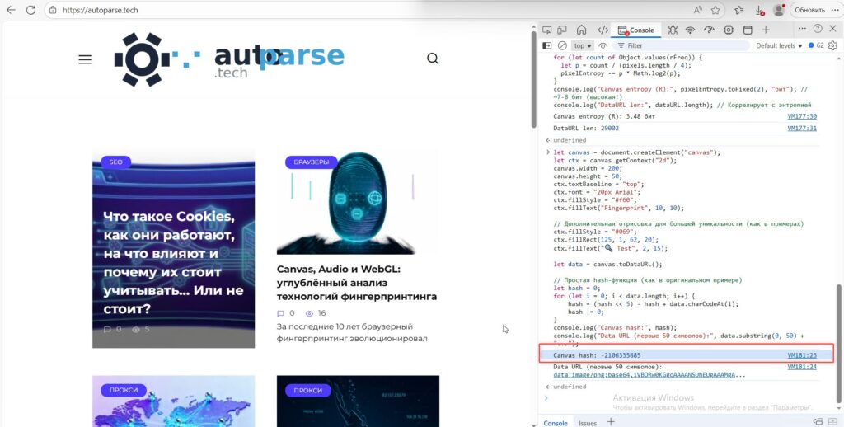Open the top context dropdown

click(x=583, y=46)
